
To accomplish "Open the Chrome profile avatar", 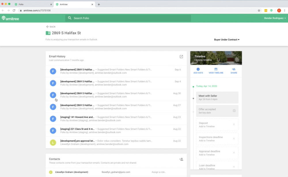I will pos(279,10).
